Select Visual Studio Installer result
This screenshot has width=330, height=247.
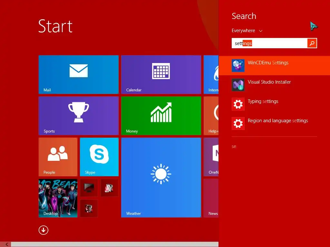click(x=275, y=85)
